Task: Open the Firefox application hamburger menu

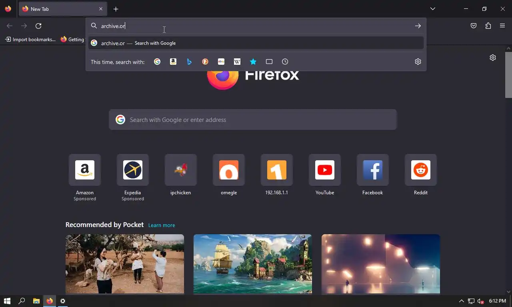Action: (x=502, y=26)
